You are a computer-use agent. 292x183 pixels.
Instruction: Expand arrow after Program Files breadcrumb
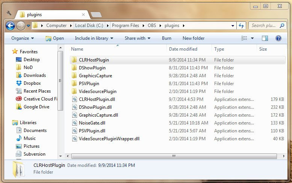click(x=144, y=25)
